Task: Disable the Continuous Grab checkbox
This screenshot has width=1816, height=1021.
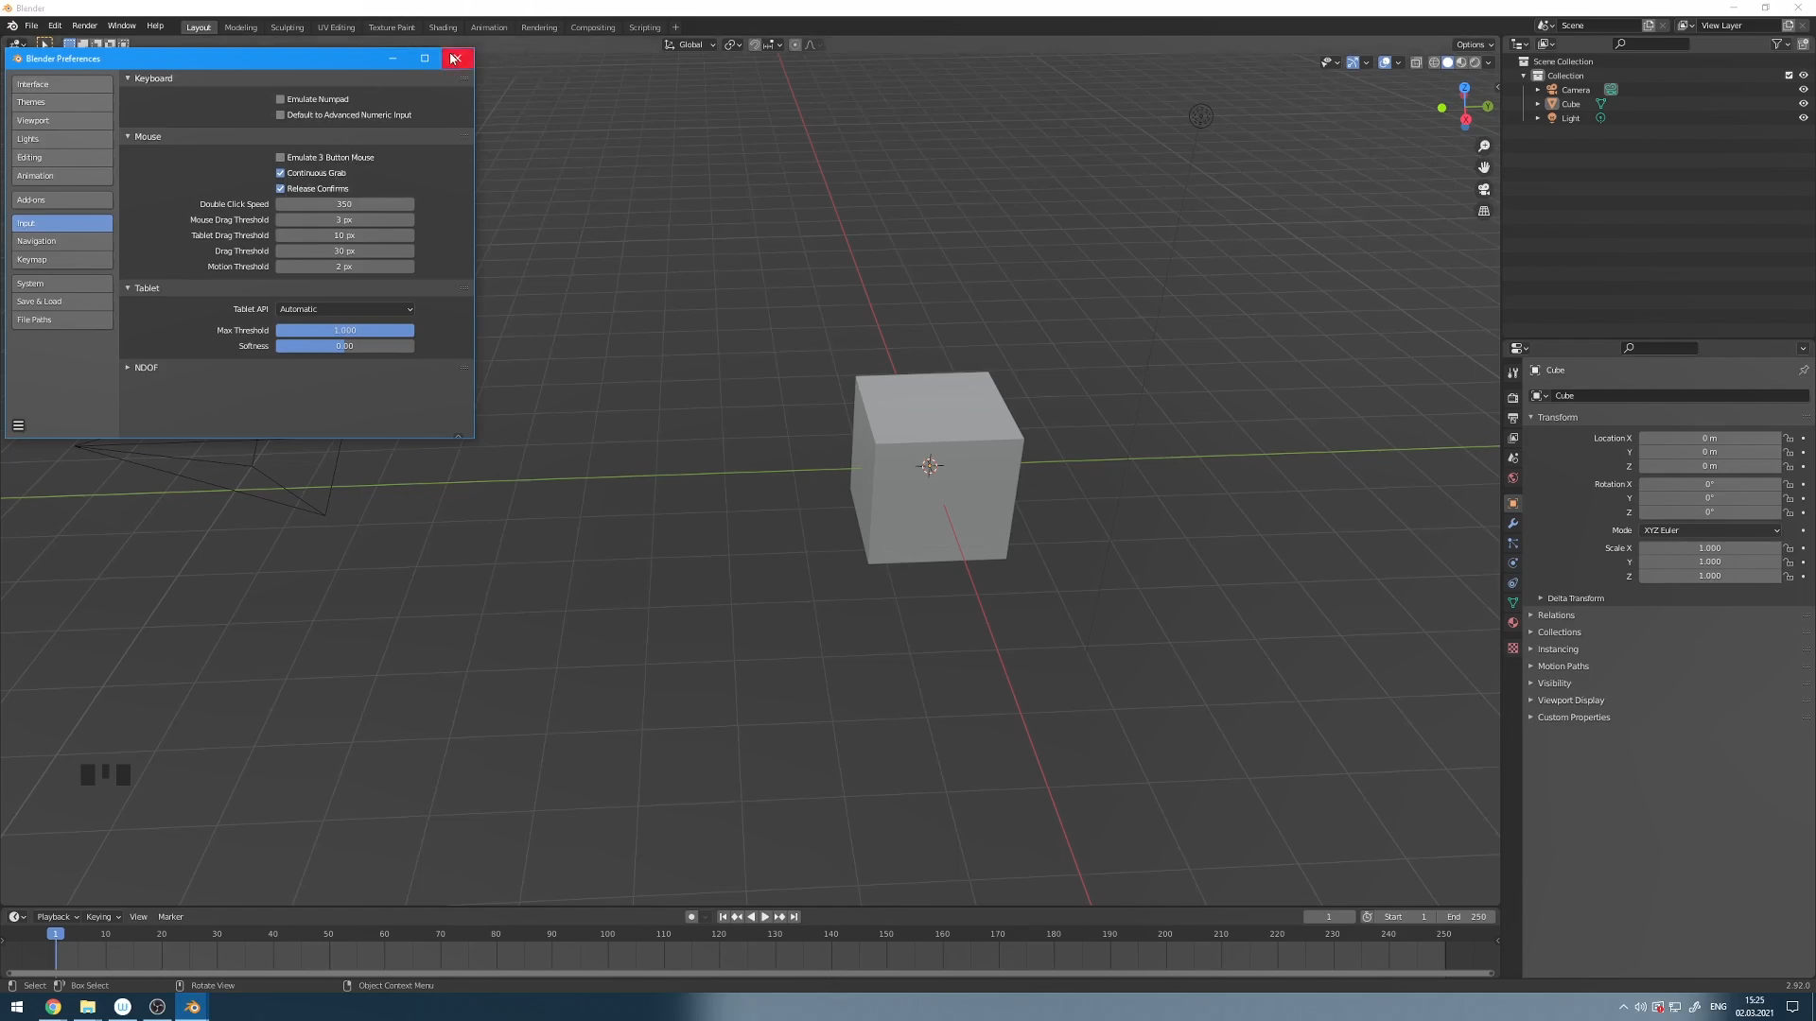Action: point(280,173)
